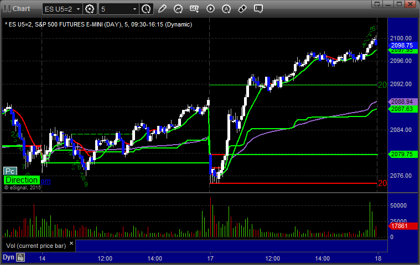Open the time template clock menu
This screenshot has height=265, width=420.
(x=146, y=9)
